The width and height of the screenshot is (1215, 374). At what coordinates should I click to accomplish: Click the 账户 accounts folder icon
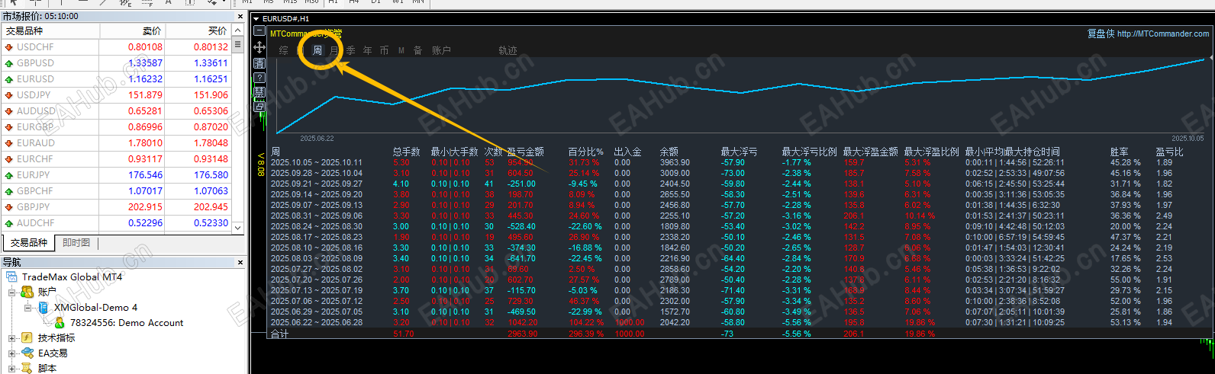pyautogui.click(x=27, y=292)
